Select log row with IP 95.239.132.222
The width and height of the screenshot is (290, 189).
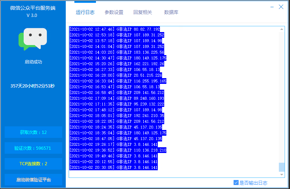(x=117, y=104)
